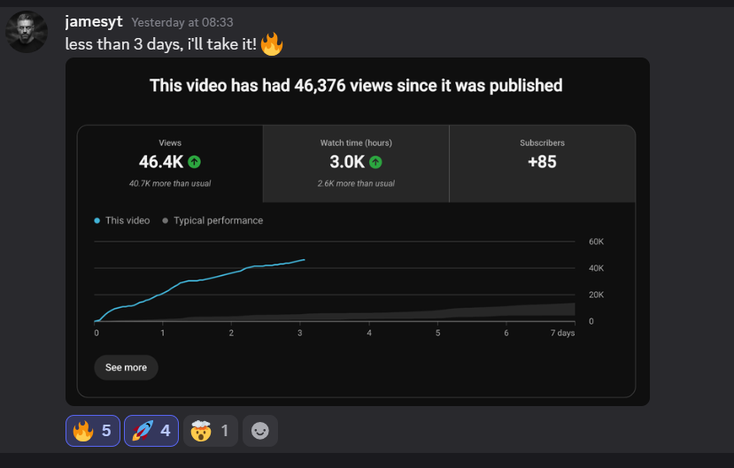Click the day 1 axis tick label
The width and height of the screenshot is (734, 468).
[162, 333]
